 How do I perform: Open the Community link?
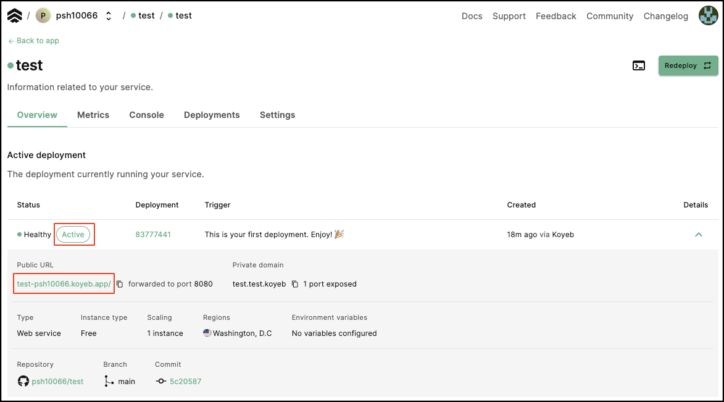point(609,16)
